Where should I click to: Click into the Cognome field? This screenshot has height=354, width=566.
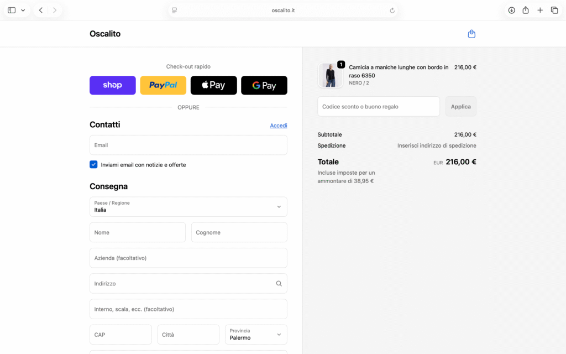coord(239,232)
